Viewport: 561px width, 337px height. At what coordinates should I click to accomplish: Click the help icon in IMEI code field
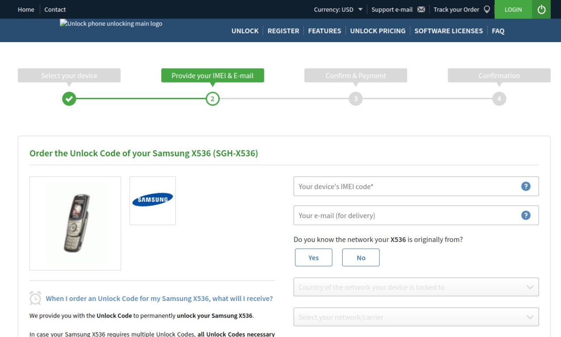tap(526, 186)
